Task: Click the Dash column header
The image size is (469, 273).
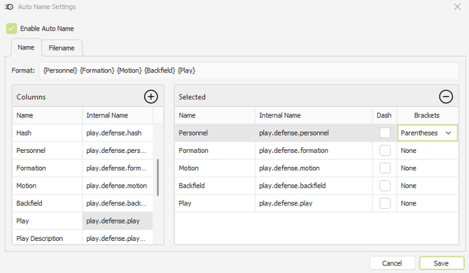Action: tap(385, 115)
